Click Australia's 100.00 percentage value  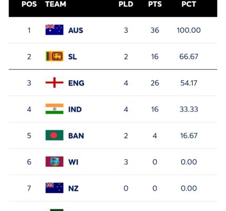(189, 30)
